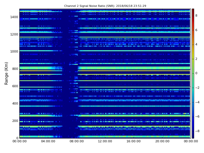This screenshot has width=204, height=153.
Task: Click the 20:00:00 time axis label
Action: (x=162, y=141)
